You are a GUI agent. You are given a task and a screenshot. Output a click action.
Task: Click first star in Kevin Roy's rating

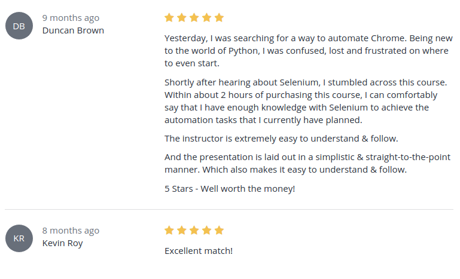(x=169, y=230)
